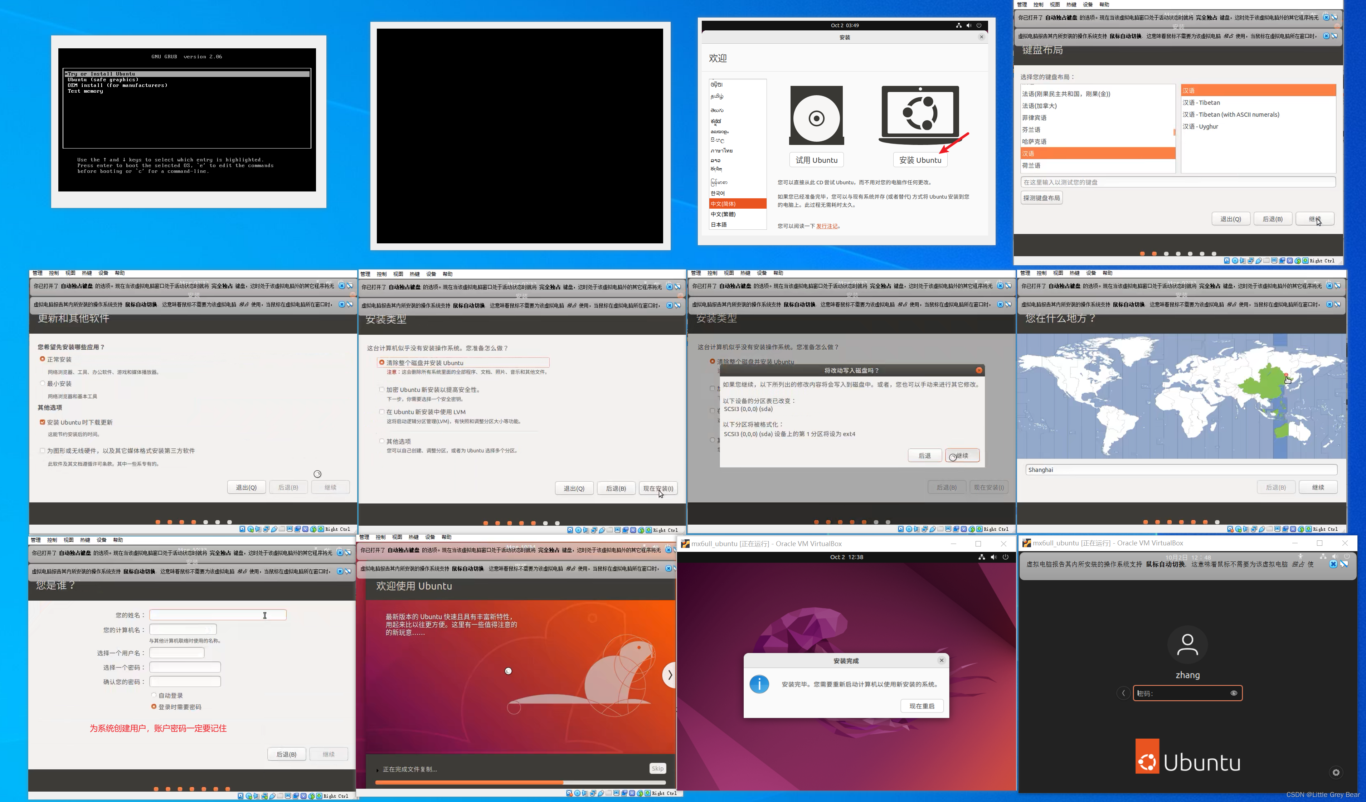
Task: Click the mute-notification icon on login screen notice
Action: (x=1344, y=564)
